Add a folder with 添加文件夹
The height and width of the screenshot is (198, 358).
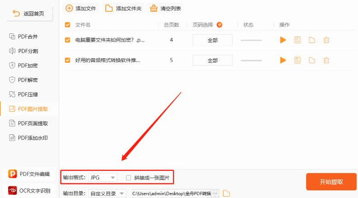click(x=123, y=9)
